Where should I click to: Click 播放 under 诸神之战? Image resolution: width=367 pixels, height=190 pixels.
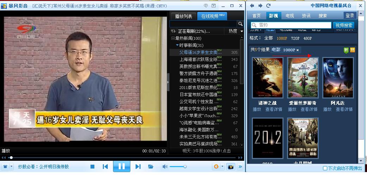(x=257, y=109)
